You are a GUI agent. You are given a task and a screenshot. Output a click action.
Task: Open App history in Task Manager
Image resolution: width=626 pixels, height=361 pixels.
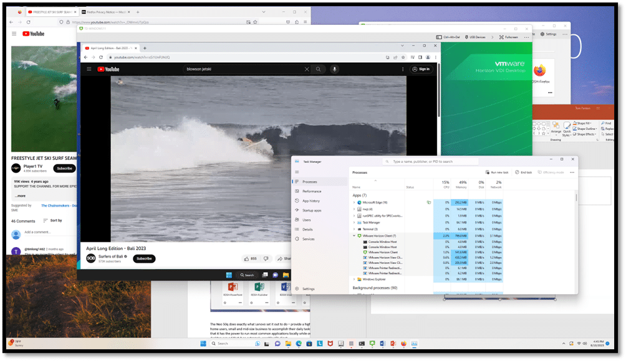[x=311, y=201]
